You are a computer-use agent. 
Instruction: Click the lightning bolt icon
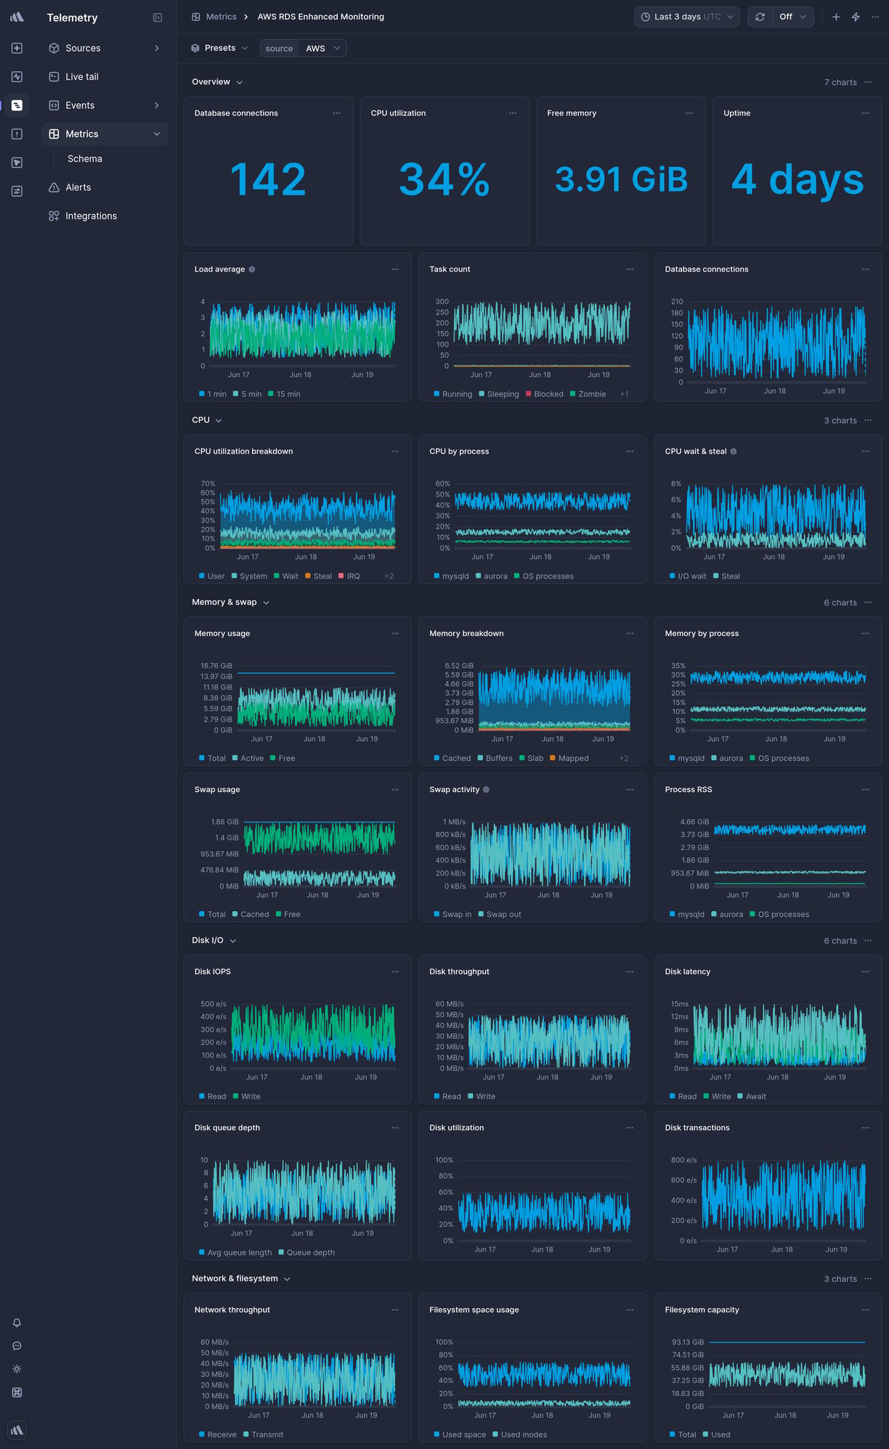point(856,17)
